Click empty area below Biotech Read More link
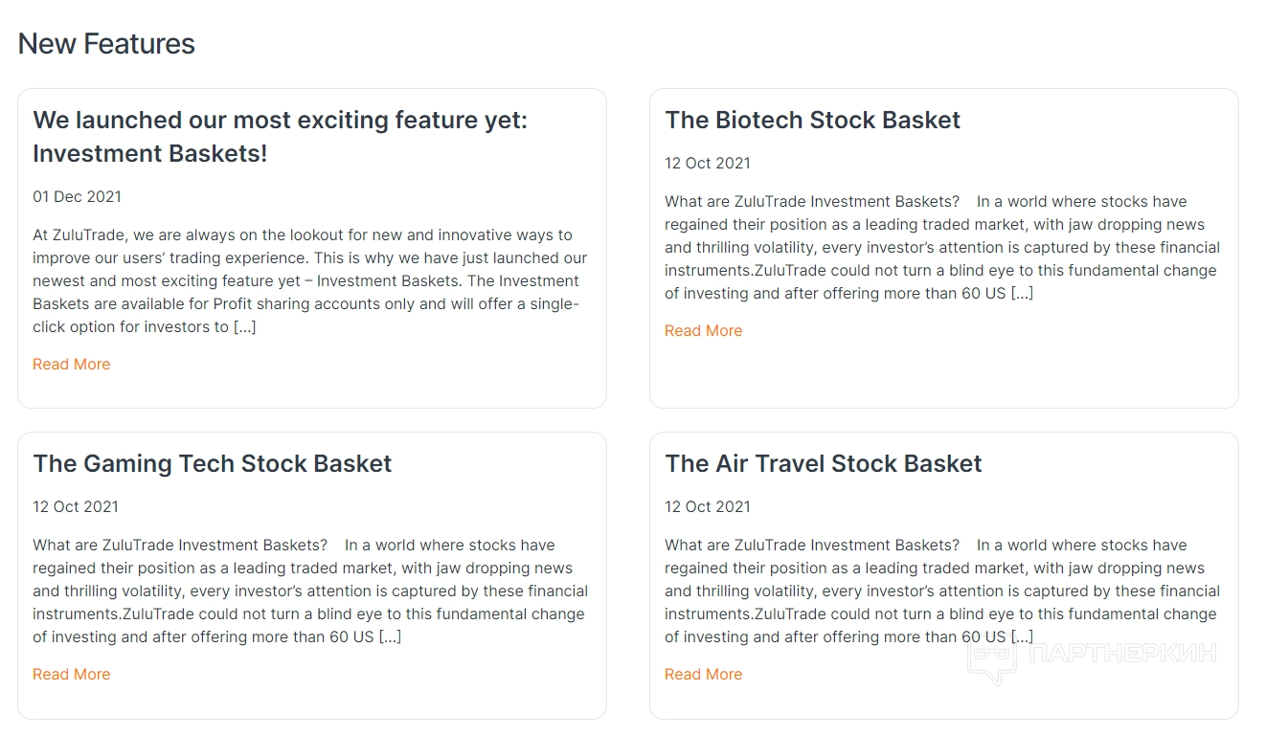The image size is (1266, 736). pos(943,373)
